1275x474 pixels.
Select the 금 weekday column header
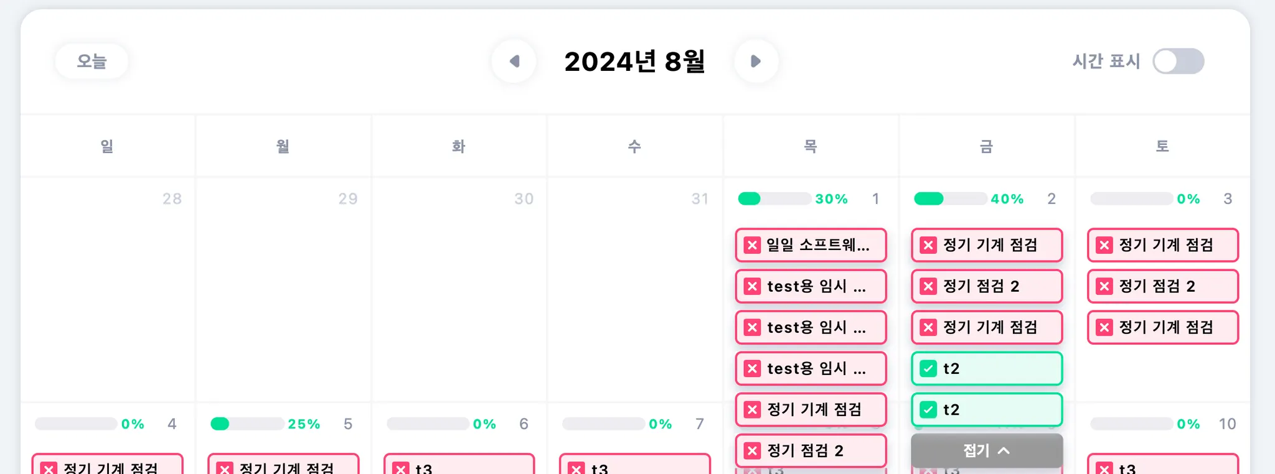tap(986, 146)
